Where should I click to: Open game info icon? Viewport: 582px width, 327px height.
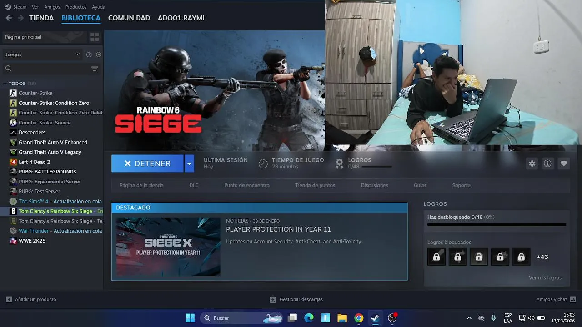pos(547,163)
